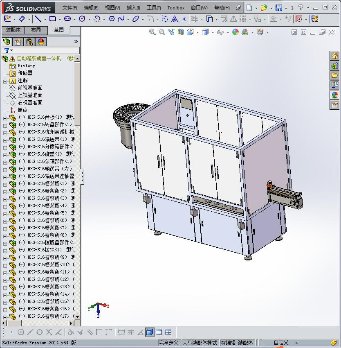
Task: Click the Linear Sketch Pattern tool
Action: point(243,19)
